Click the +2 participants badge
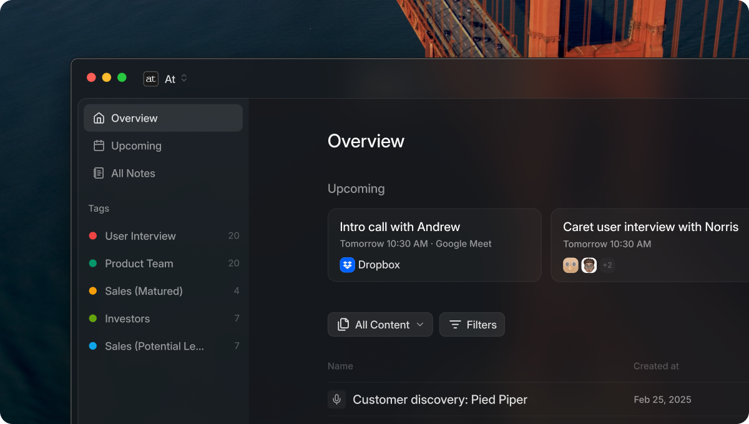749x424 pixels. pyautogui.click(x=607, y=265)
